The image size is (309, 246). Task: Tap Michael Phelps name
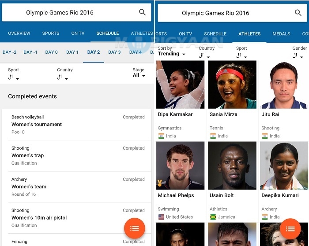tap(176, 195)
